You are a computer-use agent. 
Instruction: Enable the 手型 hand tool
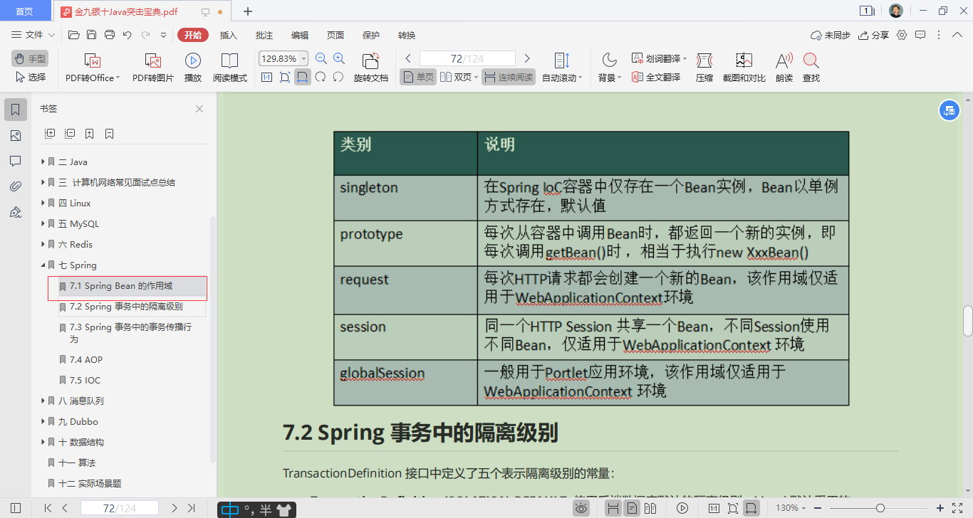click(x=29, y=58)
